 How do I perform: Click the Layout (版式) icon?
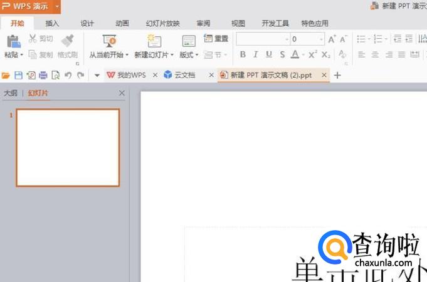coord(189,41)
